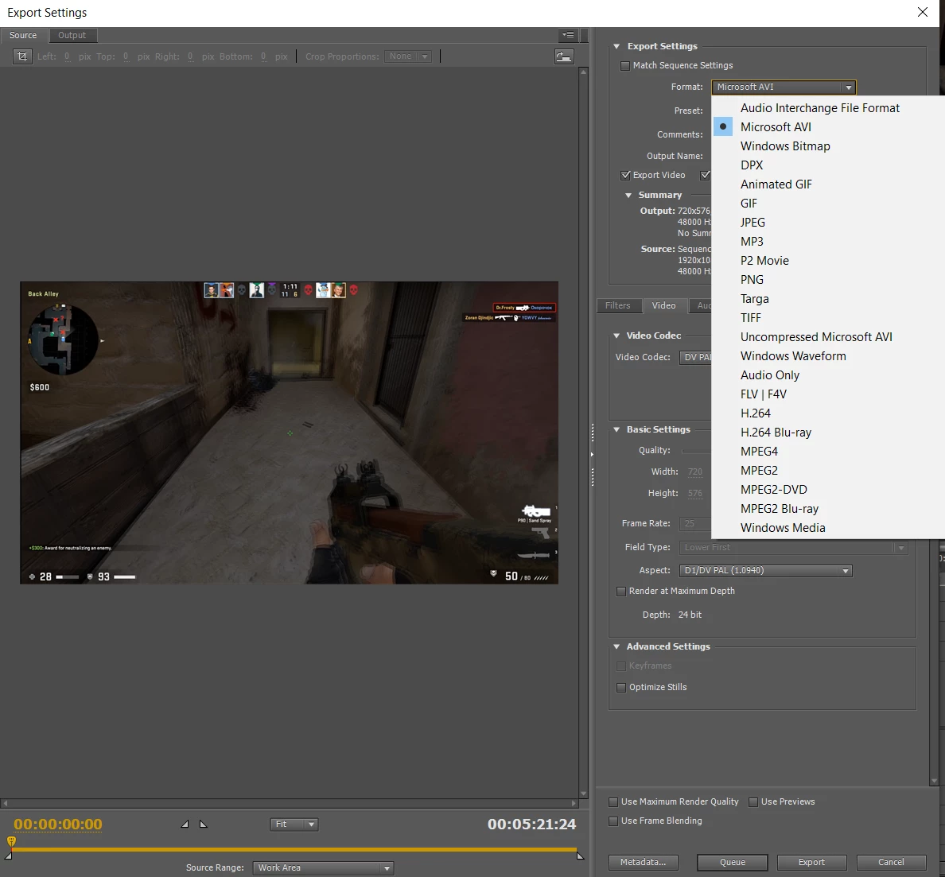Open the preview panel flyout menu icon
Viewport: 945px width, 877px height.
[568, 35]
